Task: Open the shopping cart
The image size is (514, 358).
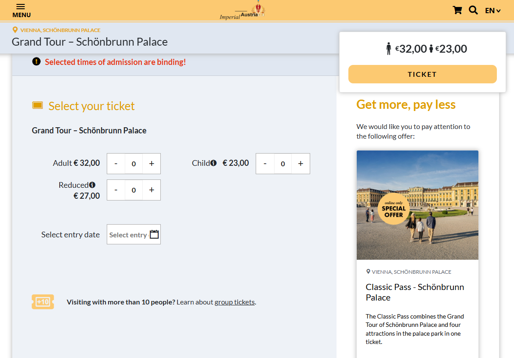Action: click(457, 10)
